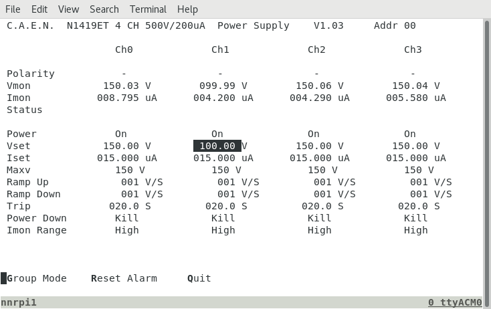Select the Quit option
The height and width of the screenshot is (309, 491).
pyautogui.click(x=199, y=278)
